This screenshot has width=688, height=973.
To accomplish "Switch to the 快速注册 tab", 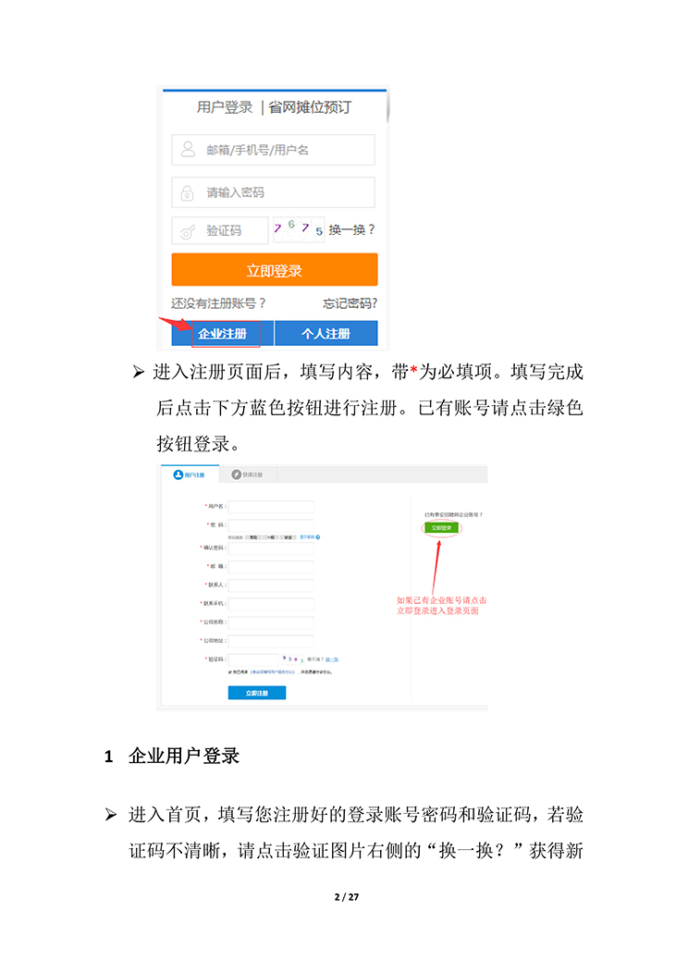I will [x=247, y=474].
